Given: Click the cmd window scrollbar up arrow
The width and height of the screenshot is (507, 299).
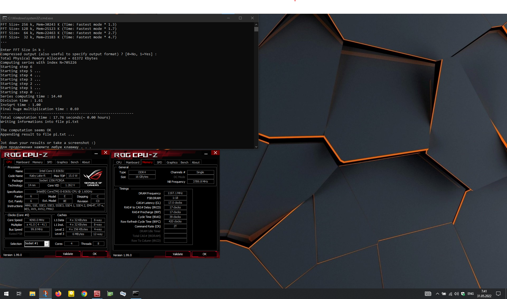Looking at the screenshot, I should click(x=256, y=24).
